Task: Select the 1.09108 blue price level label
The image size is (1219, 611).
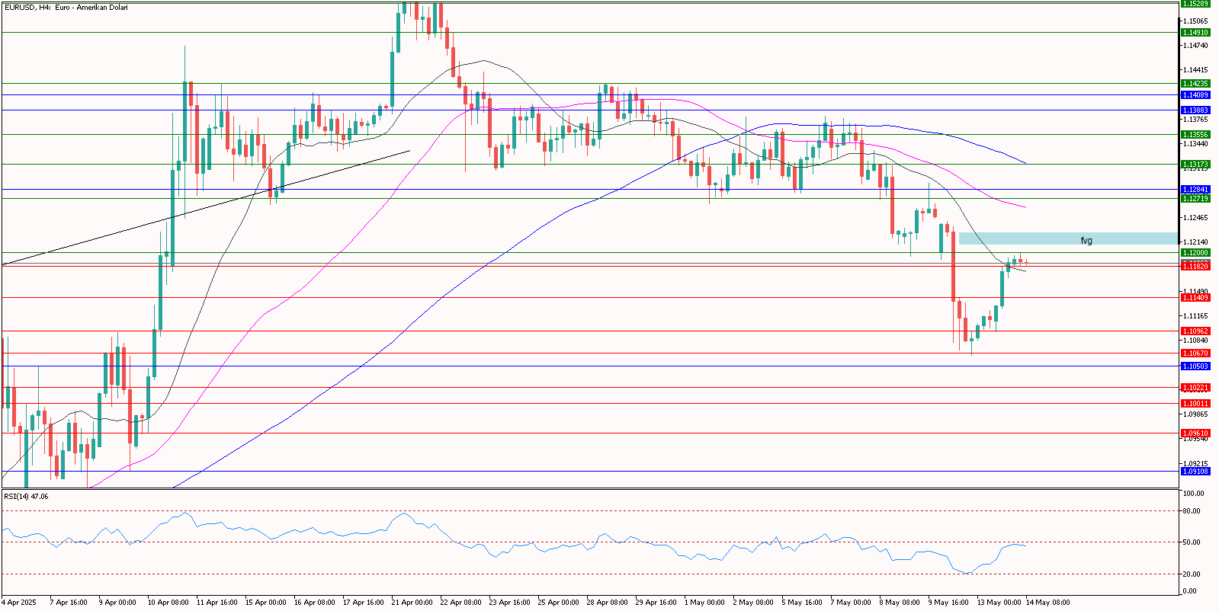Action: pyautogui.click(x=1195, y=472)
